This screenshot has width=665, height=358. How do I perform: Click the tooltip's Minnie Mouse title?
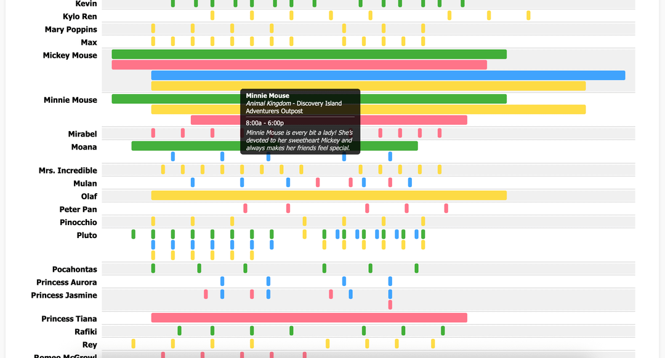[268, 96]
